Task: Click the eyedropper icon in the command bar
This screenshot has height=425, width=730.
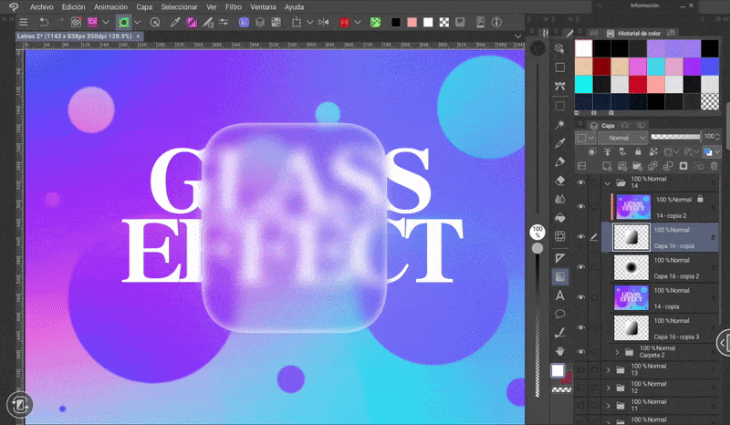Action: 175,22
